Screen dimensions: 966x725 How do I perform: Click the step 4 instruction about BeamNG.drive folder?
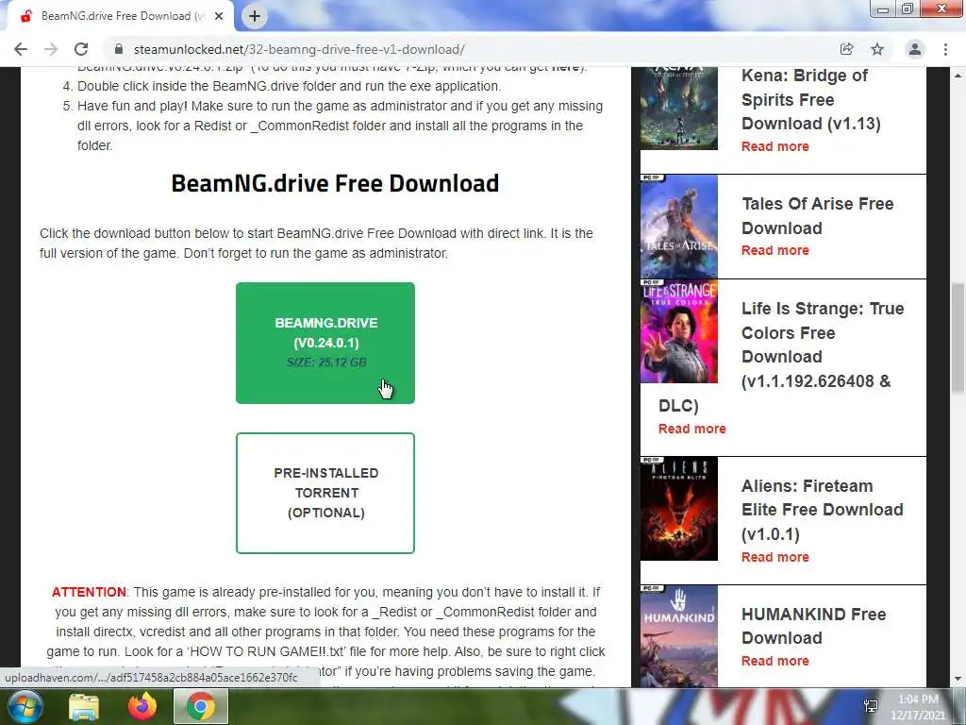click(x=289, y=86)
